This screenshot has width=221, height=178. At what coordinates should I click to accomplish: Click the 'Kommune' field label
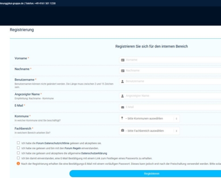[x=21, y=116]
